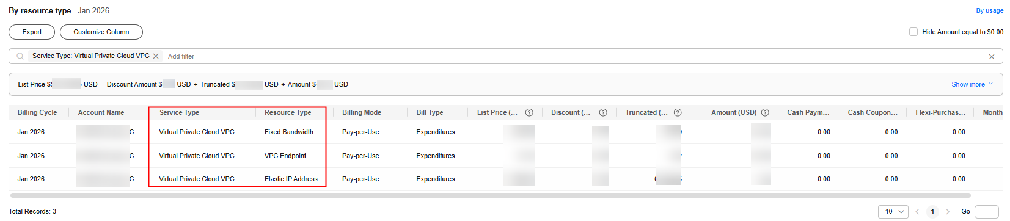Select page 1 in pagination
This screenshot has width=1010, height=221.
click(932, 212)
